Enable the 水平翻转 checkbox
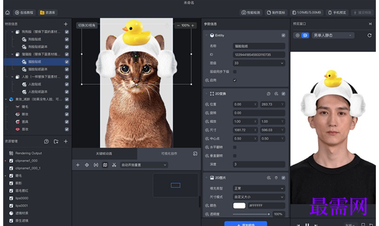The height and width of the screenshot is (226, 379). (235, 148)
